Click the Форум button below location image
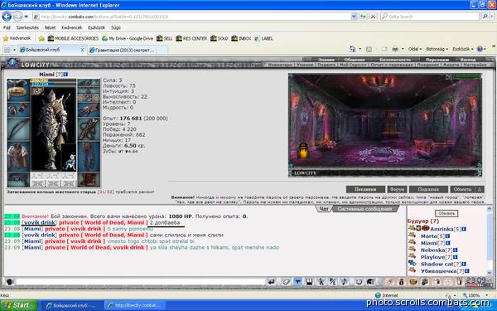The height and width of the screenshot is (311, 497). point(397,189)
